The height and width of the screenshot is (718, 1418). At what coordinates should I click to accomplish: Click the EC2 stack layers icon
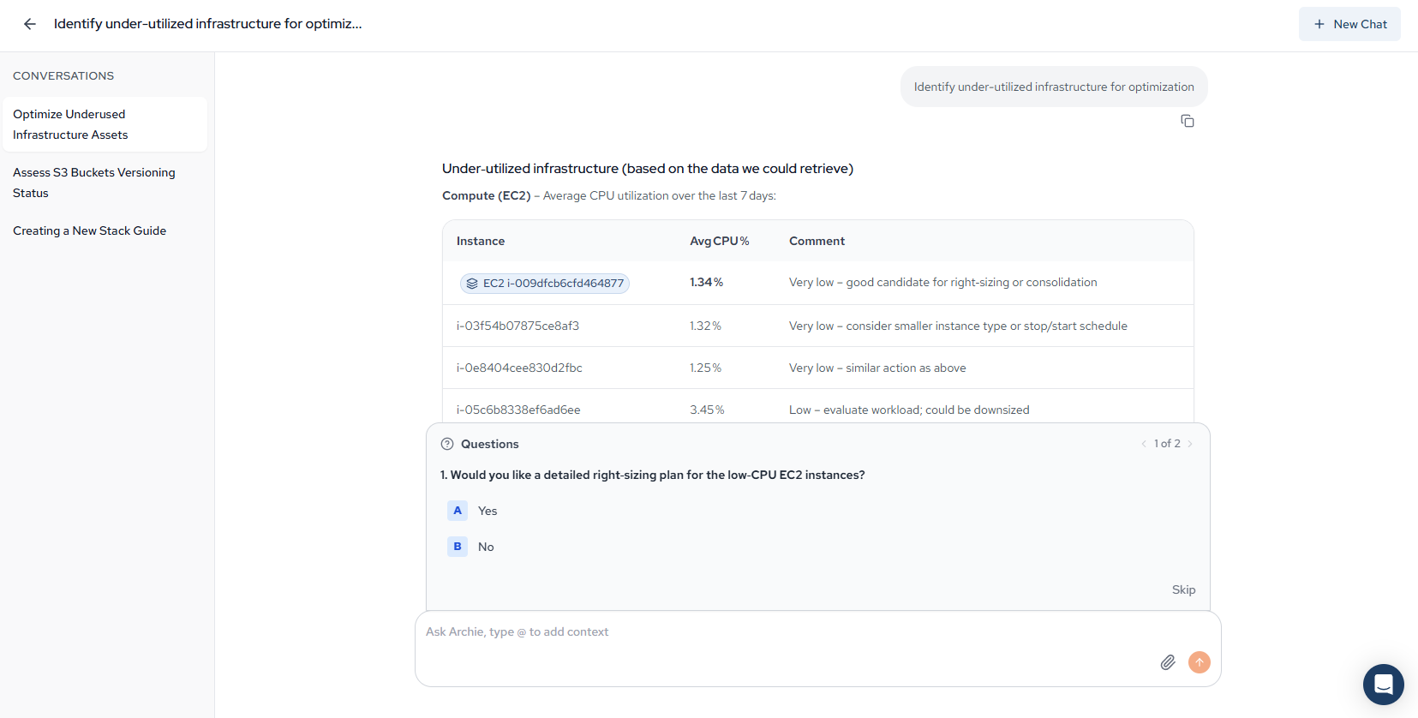click(x=472, y=284)
